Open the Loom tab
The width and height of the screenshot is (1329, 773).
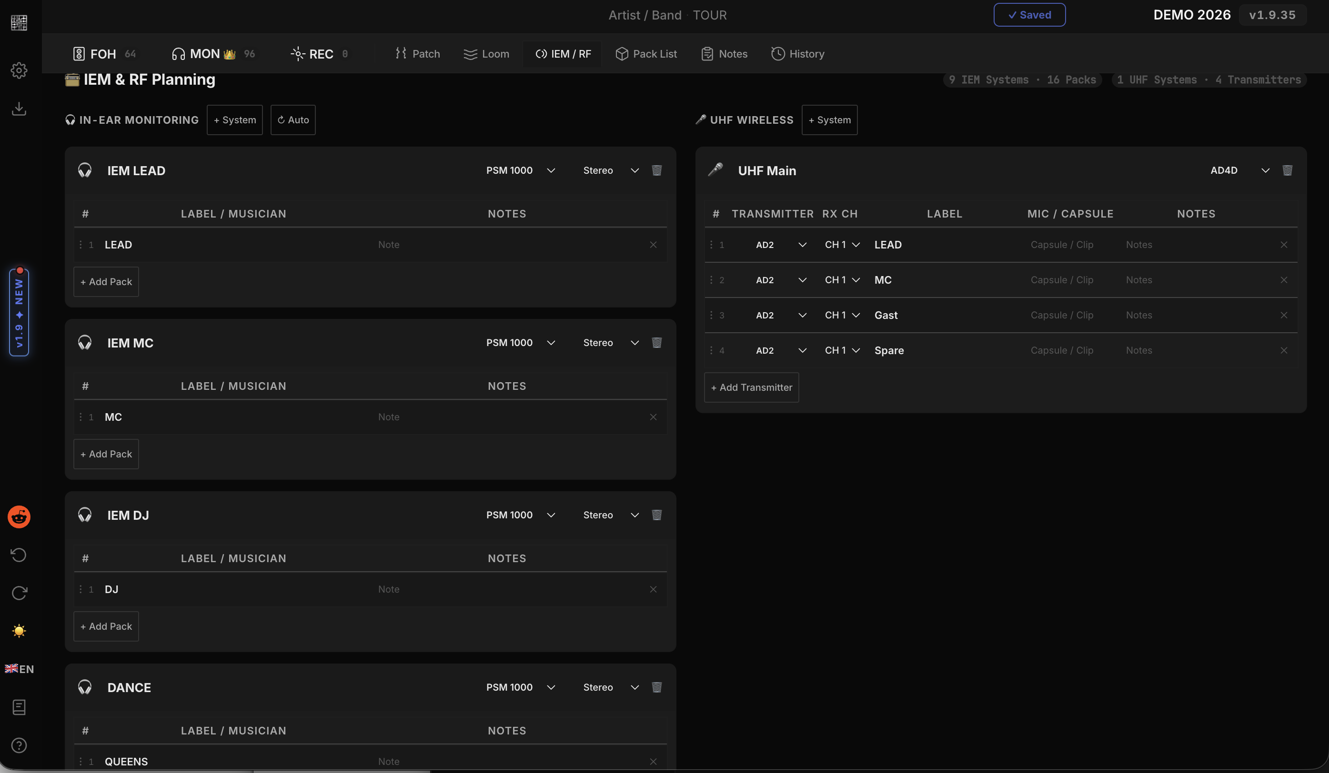pos(486,54)
